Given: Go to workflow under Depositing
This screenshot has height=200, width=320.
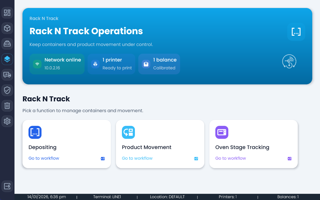Looking at the screenshot, I should click(44, 158).
